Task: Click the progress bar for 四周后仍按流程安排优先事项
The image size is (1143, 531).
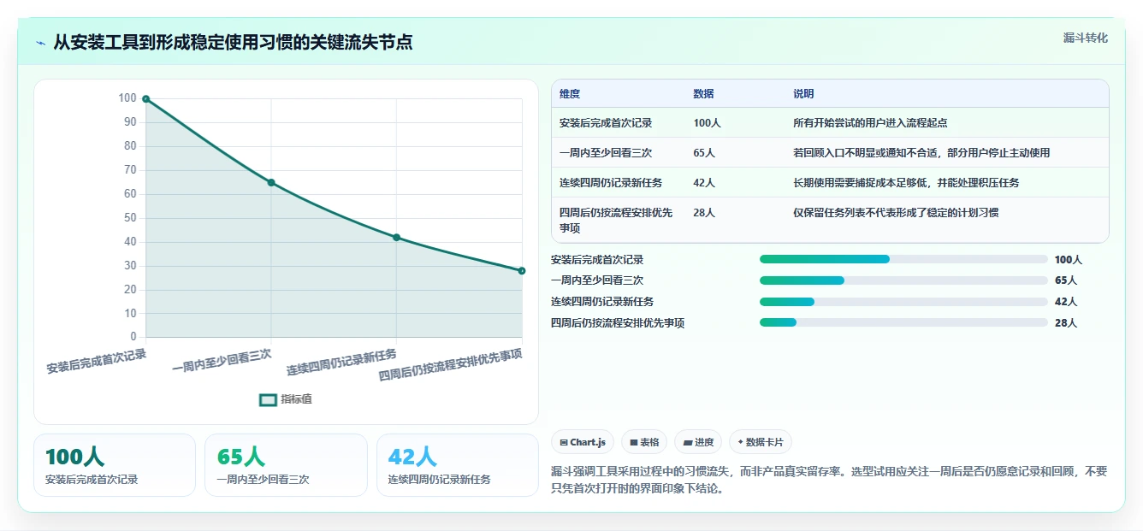Action: tap(903, 322)
